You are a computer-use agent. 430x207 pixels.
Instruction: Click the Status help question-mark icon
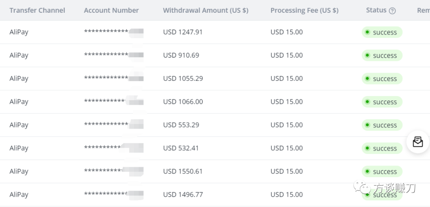[x=392, y=11]
